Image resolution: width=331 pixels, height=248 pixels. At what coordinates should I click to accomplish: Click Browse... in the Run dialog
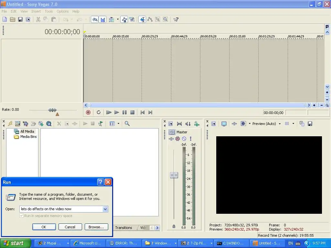(96, 227)
